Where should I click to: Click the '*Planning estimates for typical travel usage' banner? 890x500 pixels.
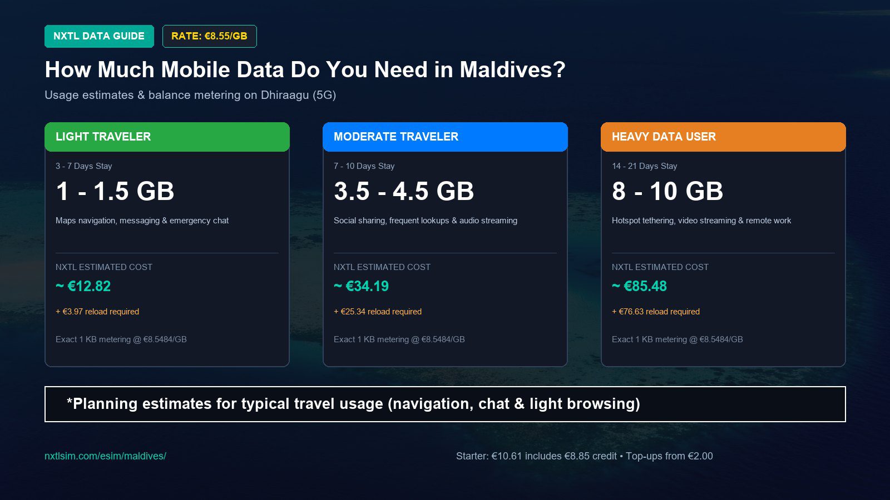coord(445,404)
